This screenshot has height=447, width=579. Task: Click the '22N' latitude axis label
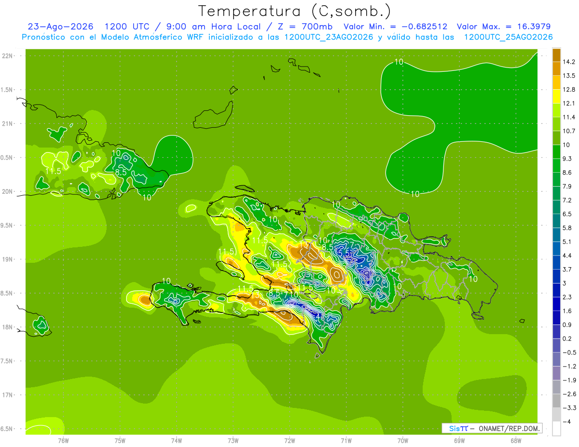(7, 56)
